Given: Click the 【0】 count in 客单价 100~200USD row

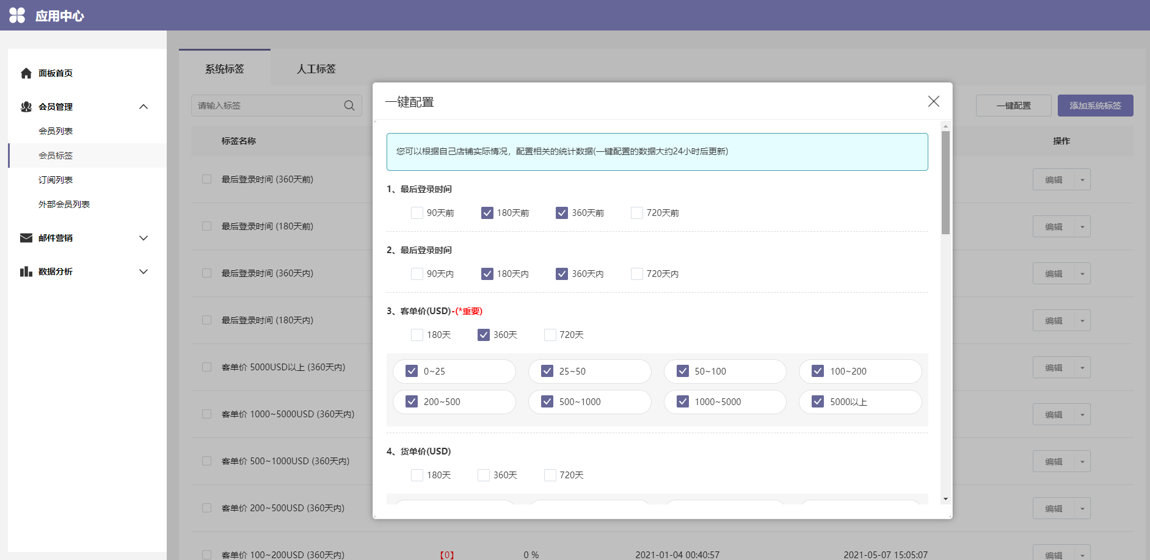Looking at the screenshot, I should [447, 555].
